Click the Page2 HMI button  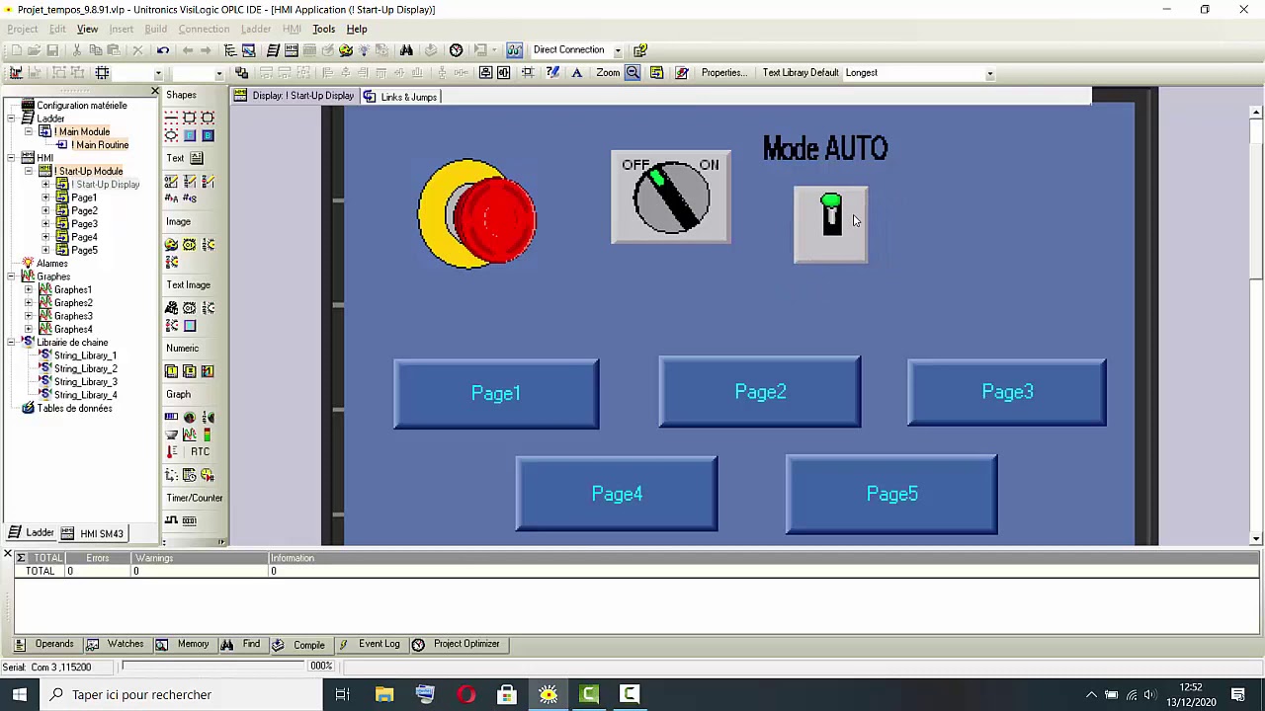pyautogui.click(x=760, y=392)
